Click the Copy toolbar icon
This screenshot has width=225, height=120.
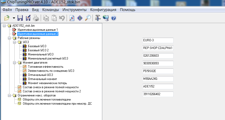click(x=46, y=18)
